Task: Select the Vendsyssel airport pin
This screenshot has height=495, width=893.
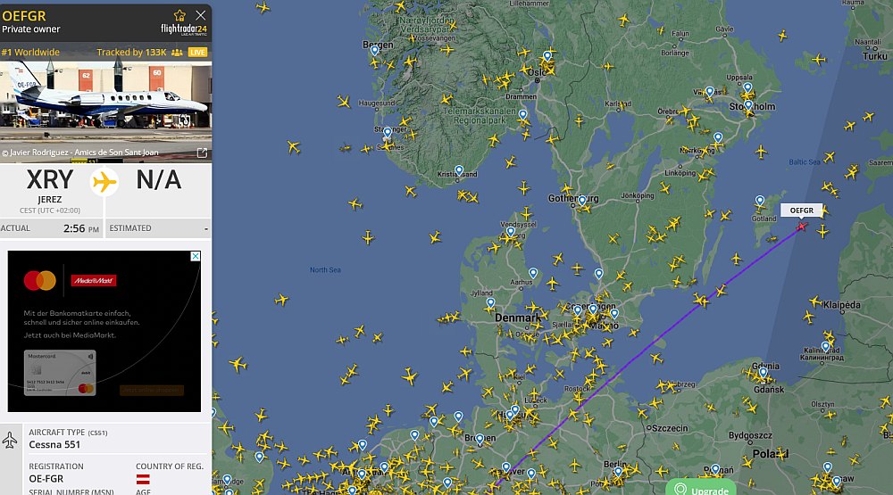Action: coord(511,232)
